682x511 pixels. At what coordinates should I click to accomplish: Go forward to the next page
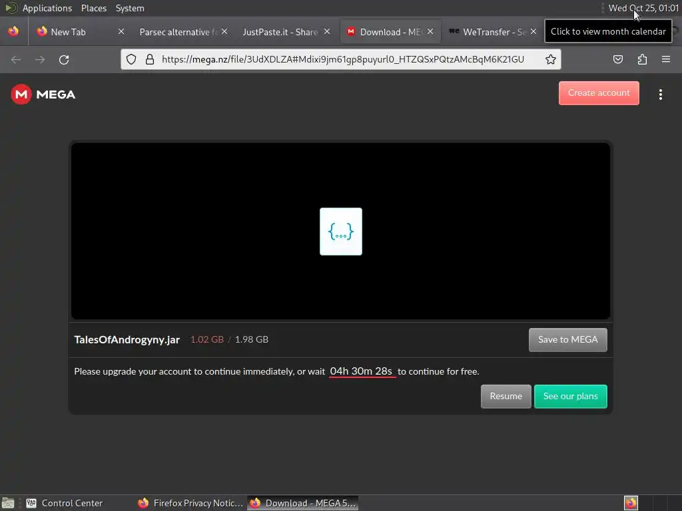pos(40,59)
